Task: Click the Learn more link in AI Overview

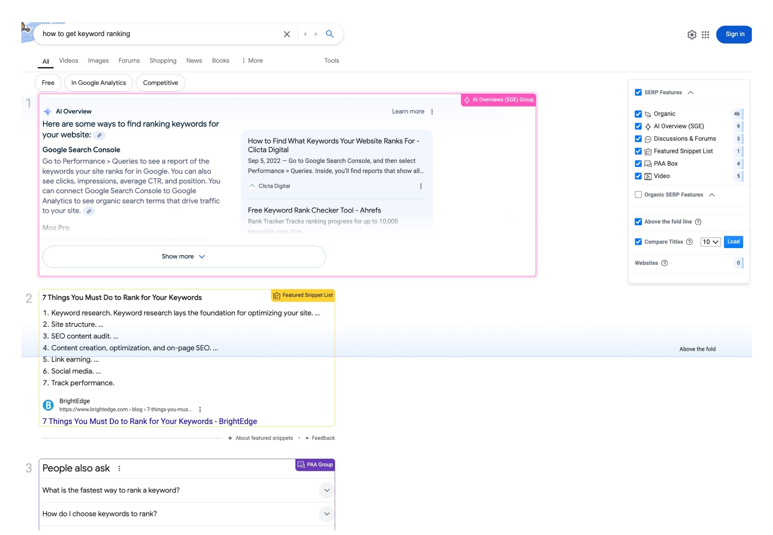Action: [x=408, y=112]
